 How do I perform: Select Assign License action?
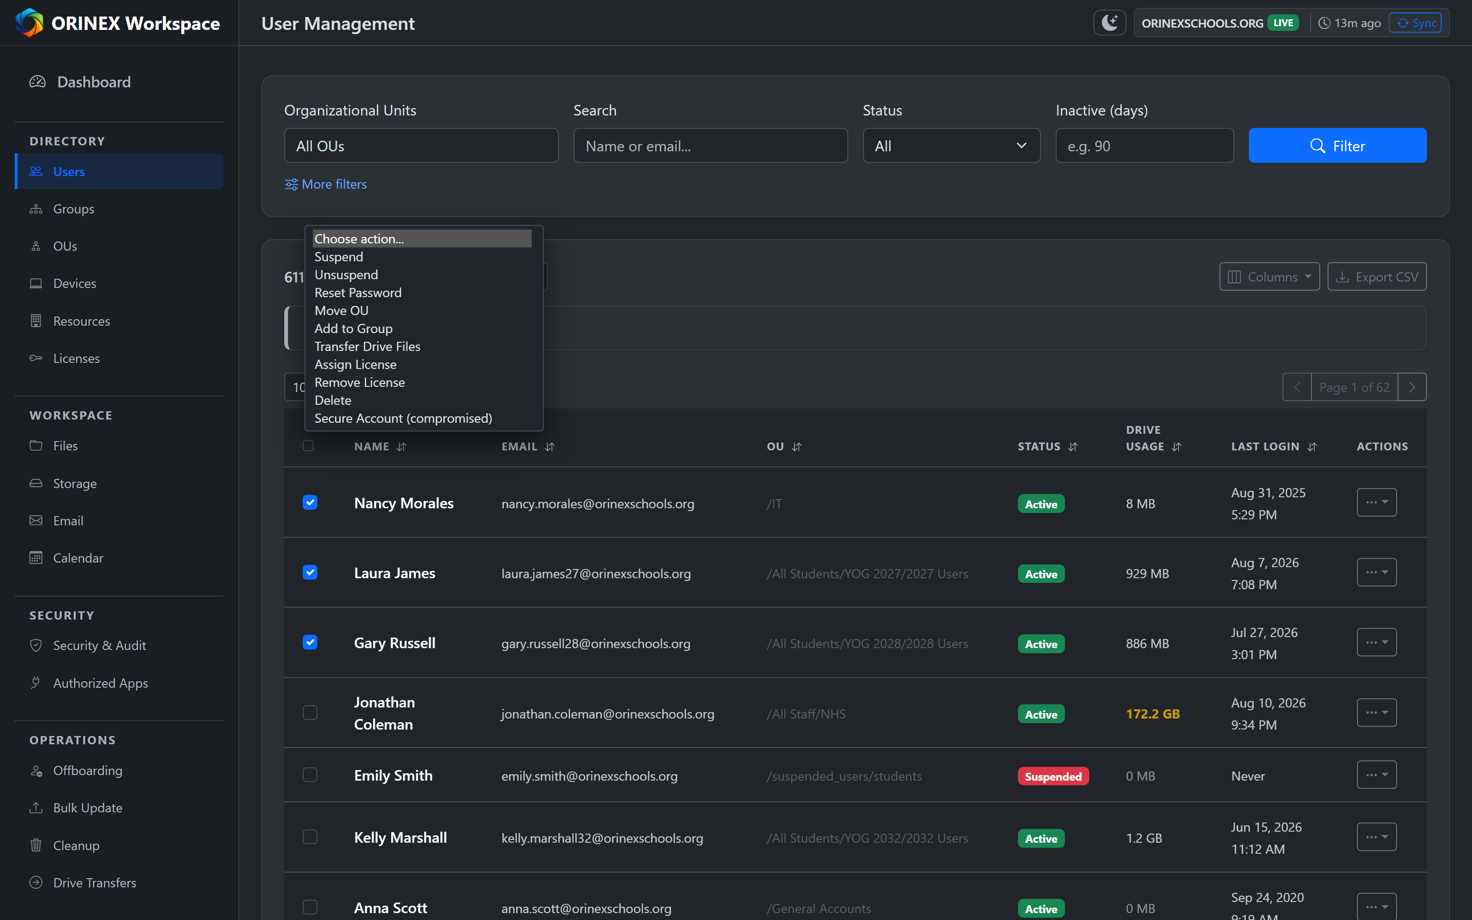coord(422,364)
